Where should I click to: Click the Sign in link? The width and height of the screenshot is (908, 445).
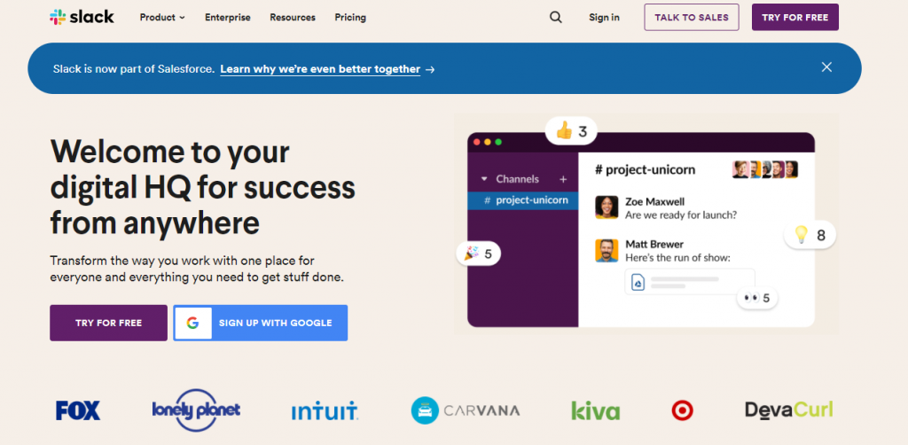click(604, 18)
